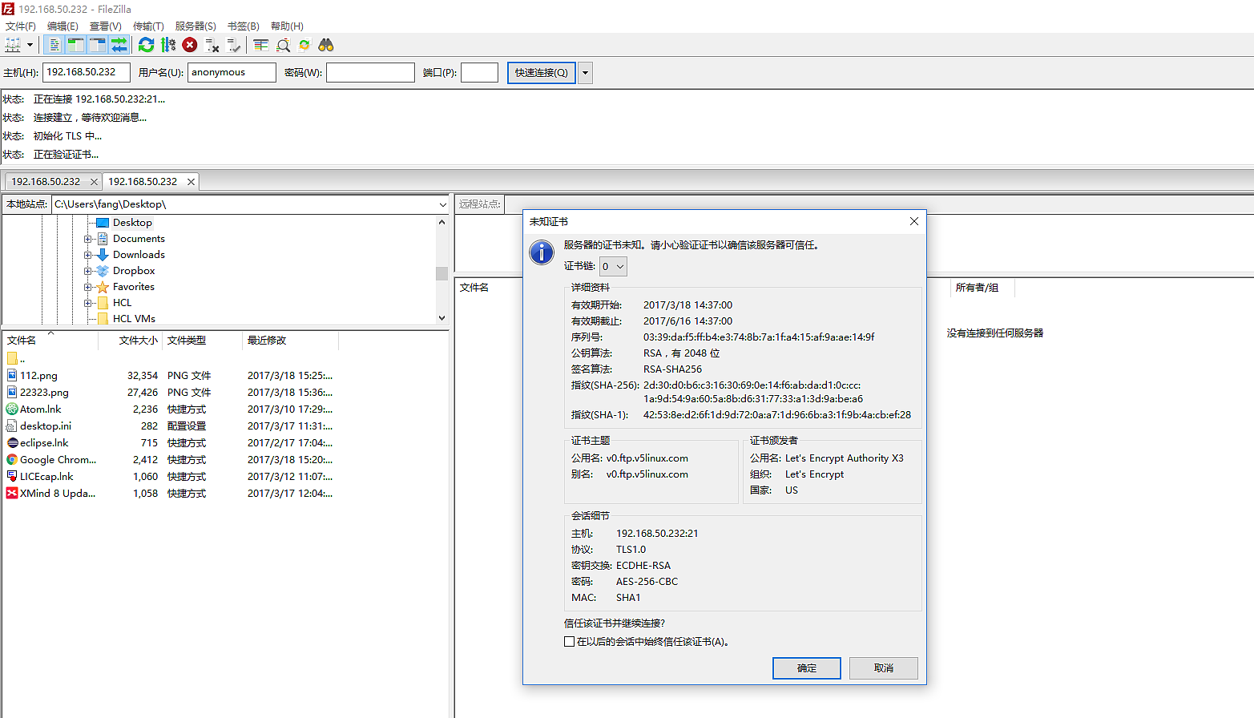The image size is (1254, 718).
Task: Toggle the transfer queue display icon
Action: pyautogui.click(x=119, y=46)
